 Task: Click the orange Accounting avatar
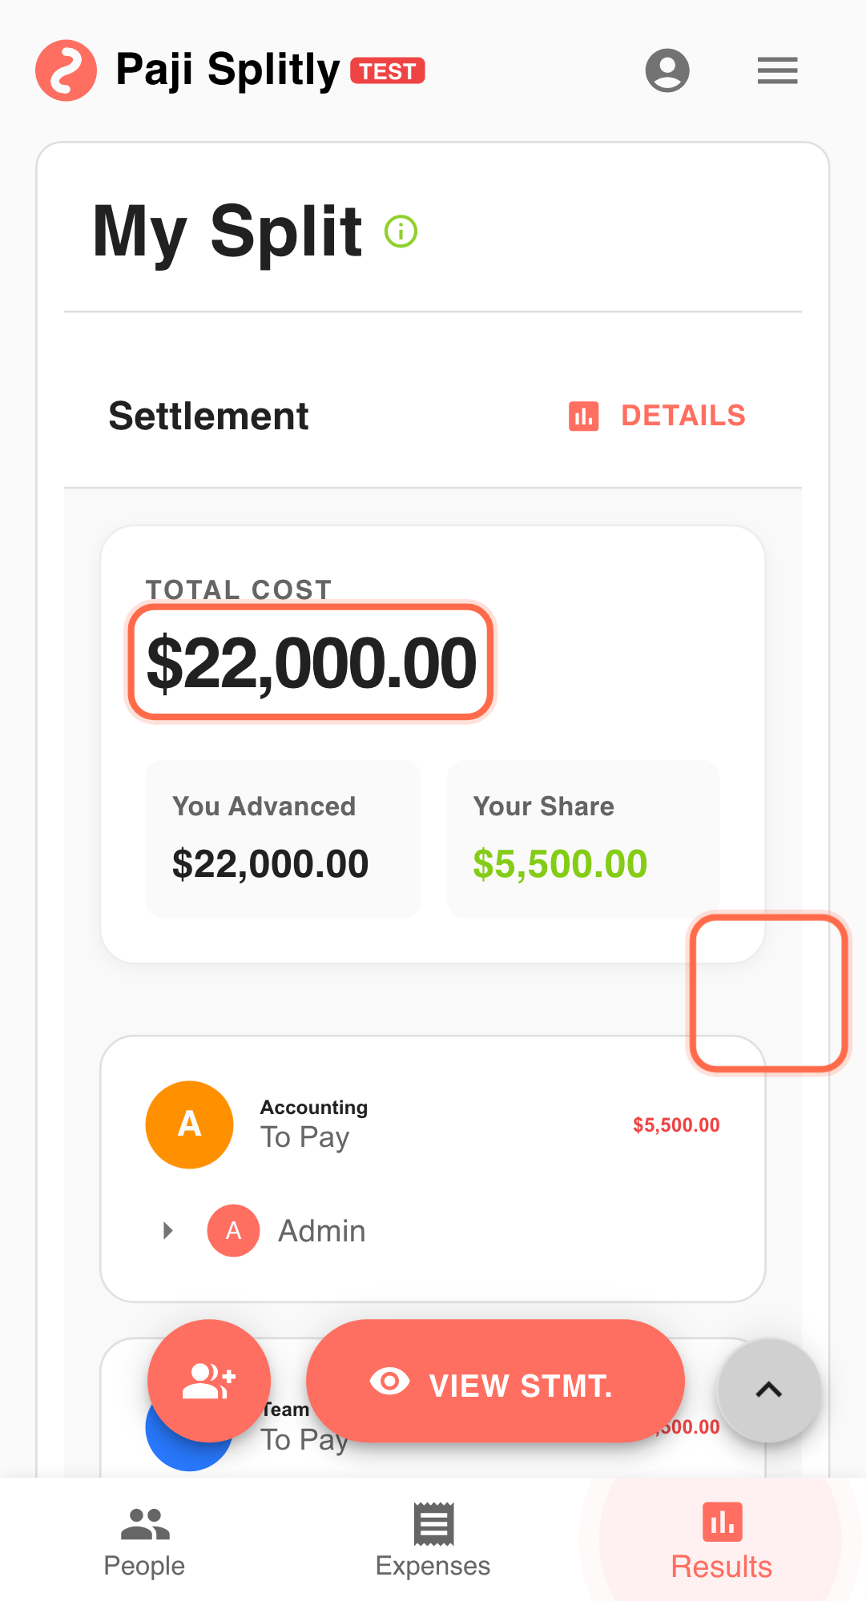point(189,1124)
